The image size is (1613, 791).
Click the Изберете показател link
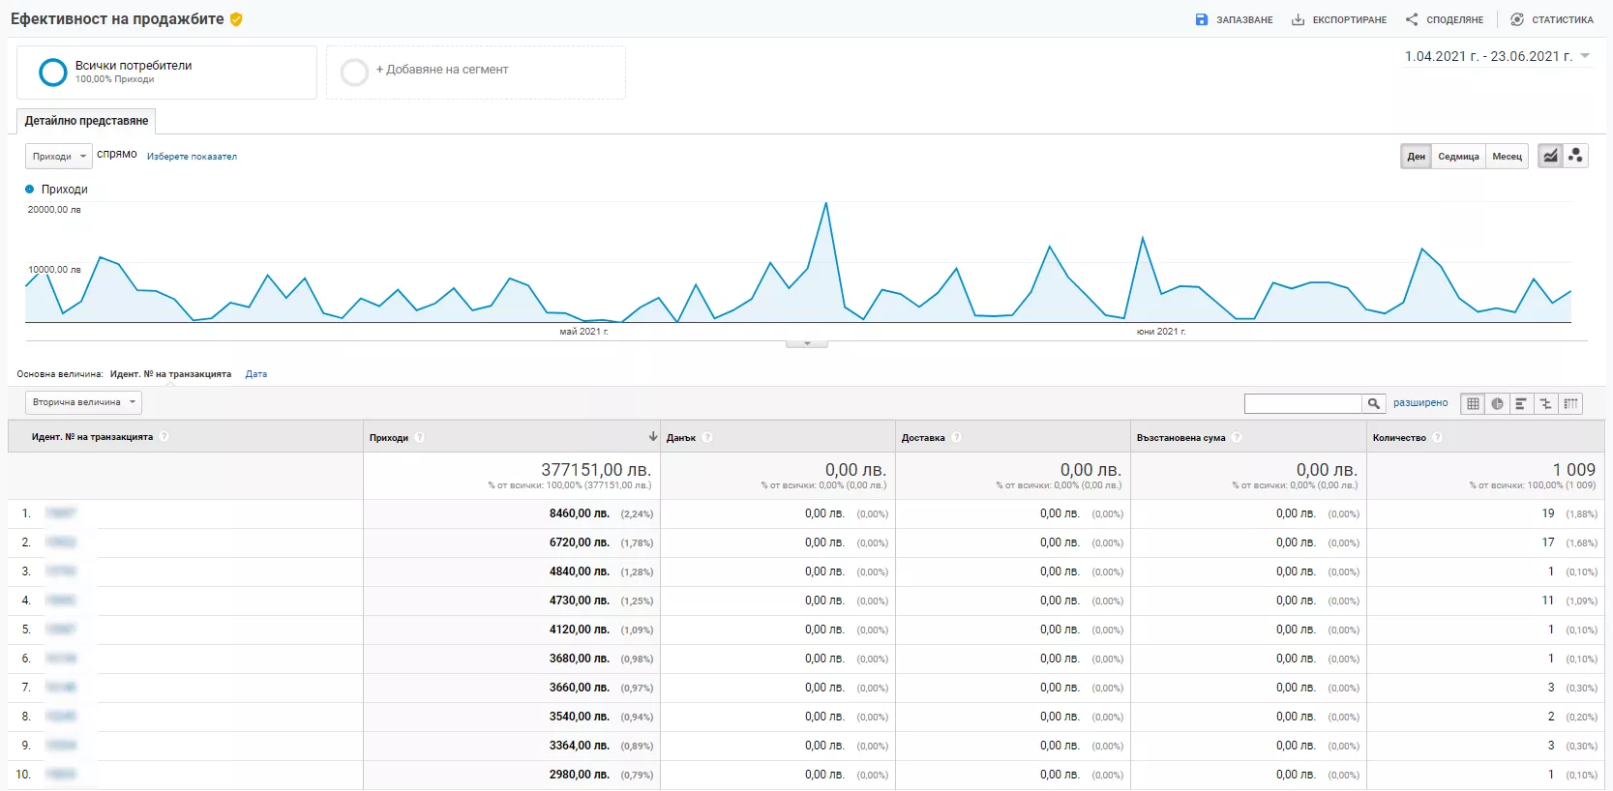click(x=192, y=157)
